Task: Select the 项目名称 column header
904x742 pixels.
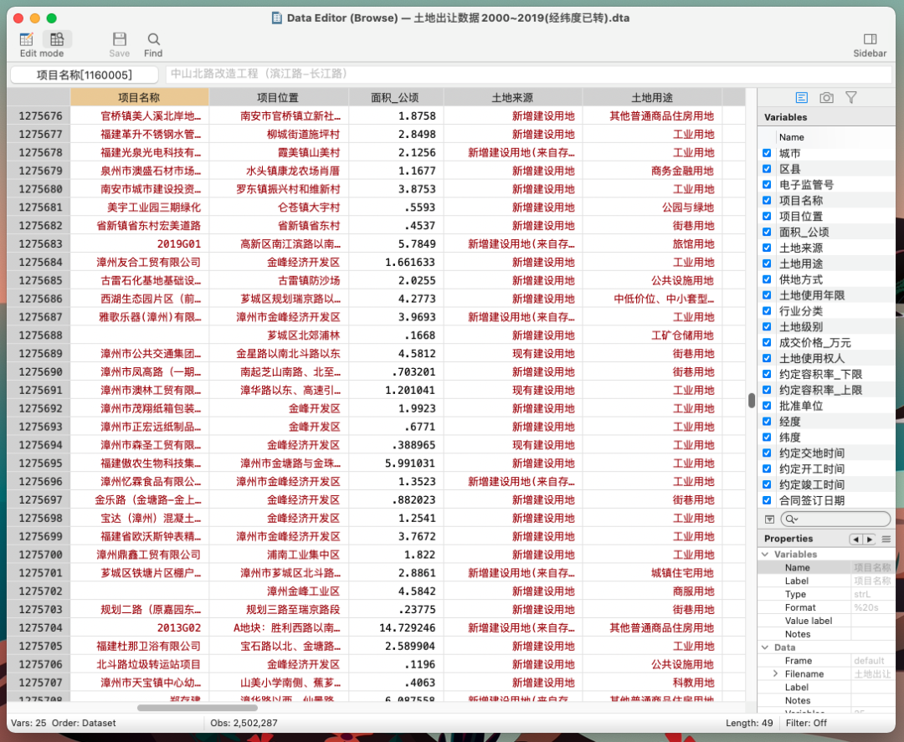Action: [x=139, y=97]
